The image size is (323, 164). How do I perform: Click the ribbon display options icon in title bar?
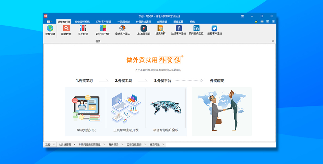[x=243, y=16]
